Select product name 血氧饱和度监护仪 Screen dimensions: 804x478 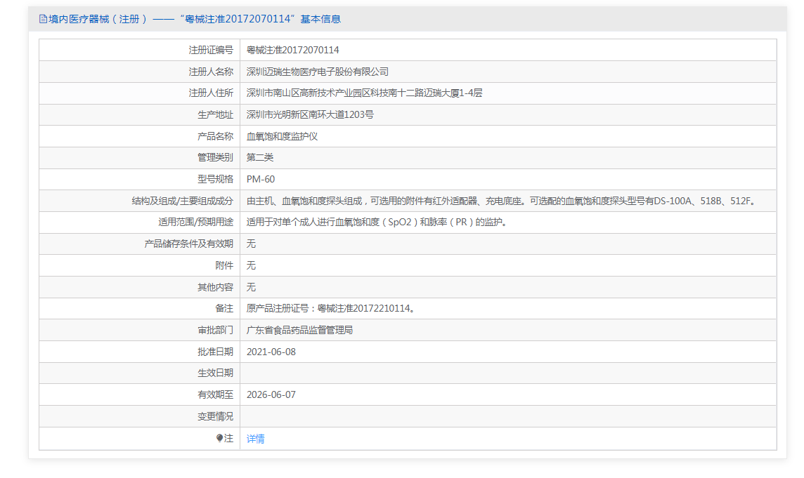pyautogui.click(x=282, y=136)
